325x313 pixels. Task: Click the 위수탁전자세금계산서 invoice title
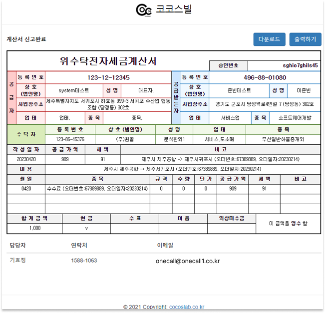[x=108, y=61]
